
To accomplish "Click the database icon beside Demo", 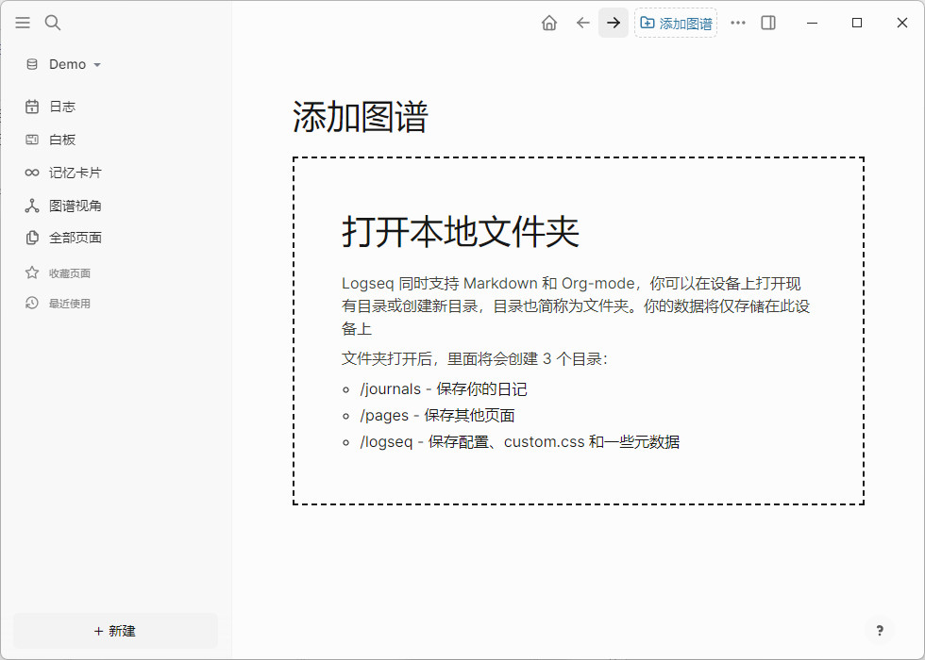I will pos(32,64).
